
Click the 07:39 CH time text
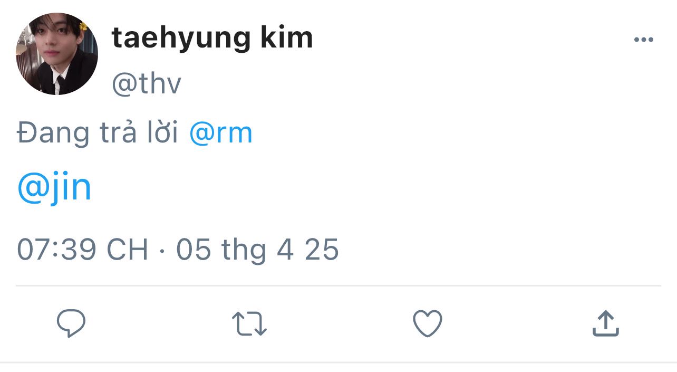tap(83, 249)
